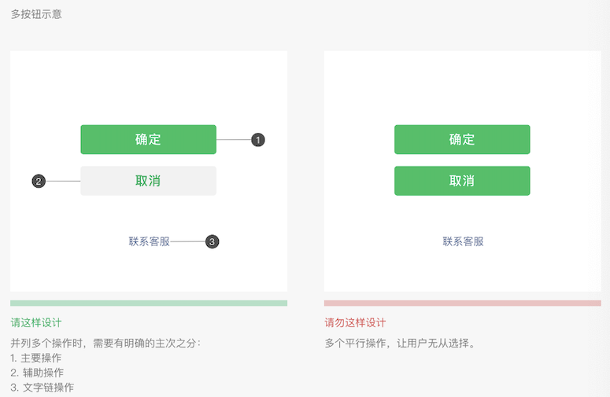Select the red 请勿这样设计 heading
Screen dimensions: 610x397
pos(355,322)
